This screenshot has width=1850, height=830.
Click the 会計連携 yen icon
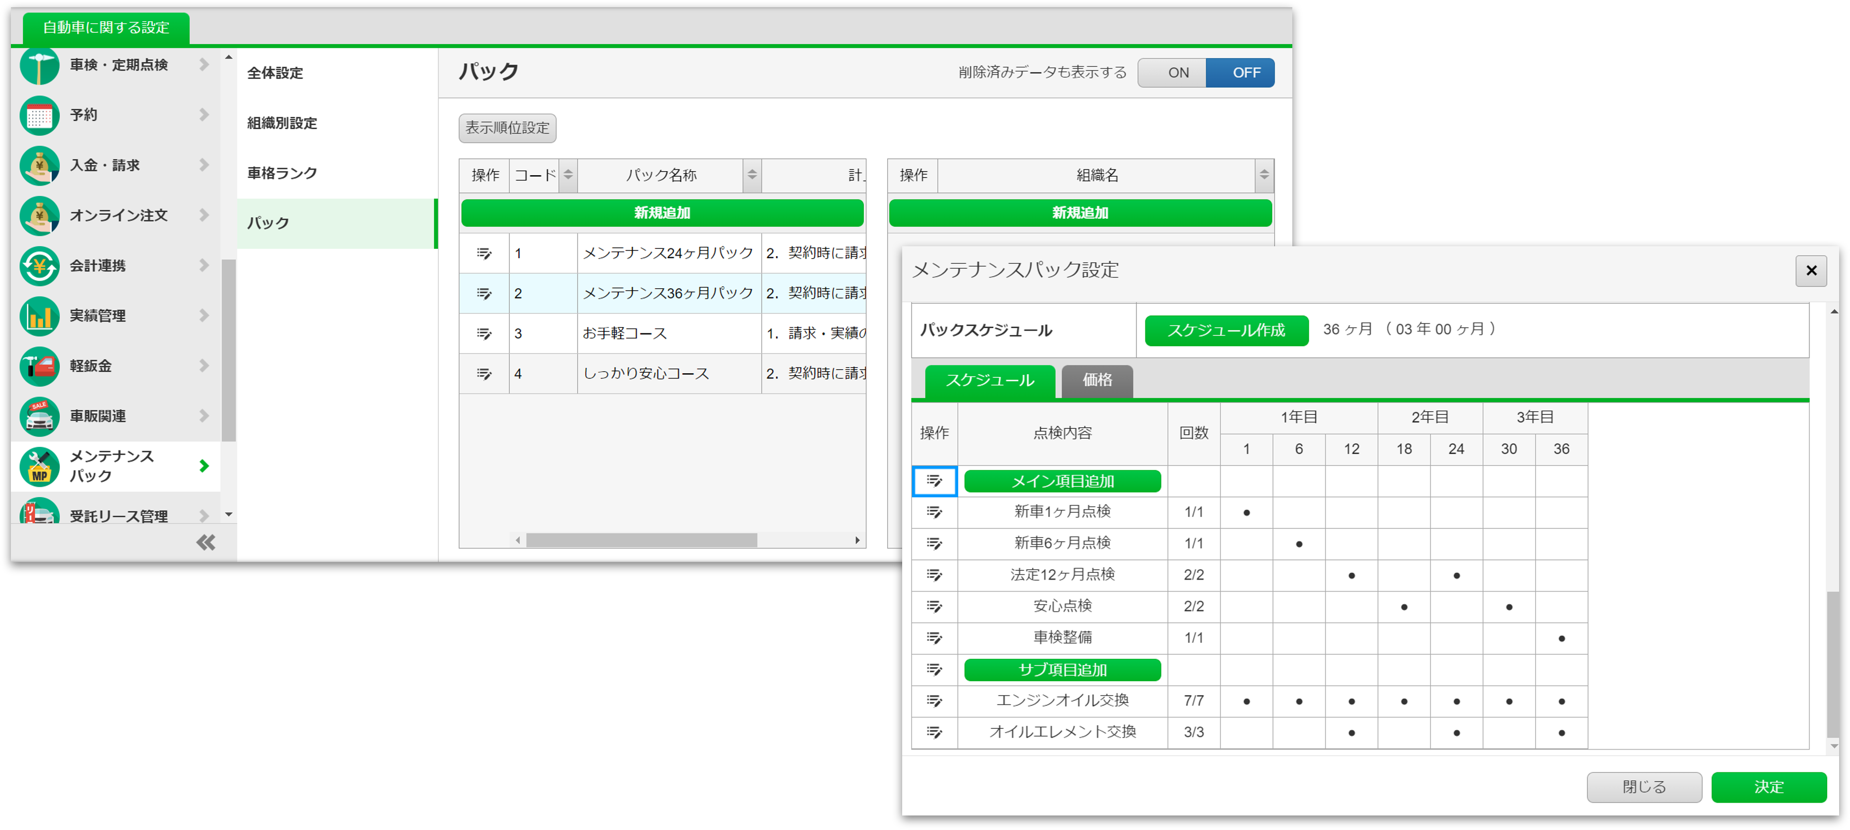point(39,266)
